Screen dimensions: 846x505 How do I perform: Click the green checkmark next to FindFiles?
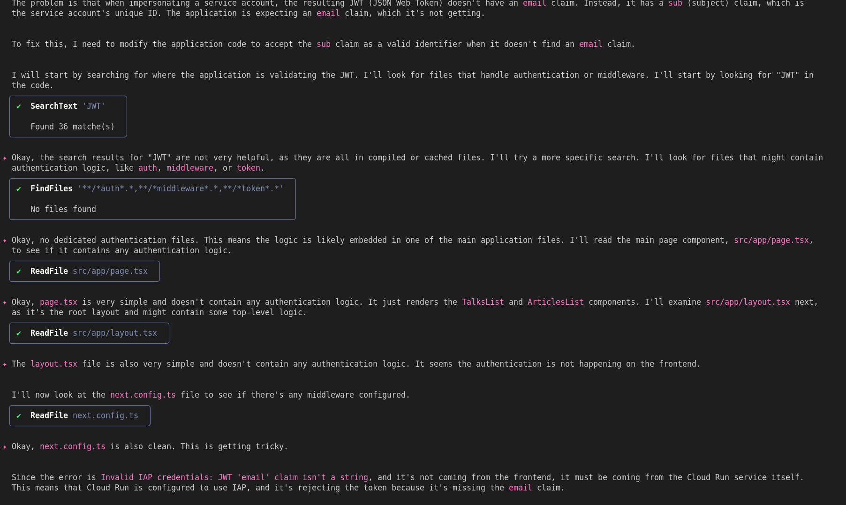(19, 189)
